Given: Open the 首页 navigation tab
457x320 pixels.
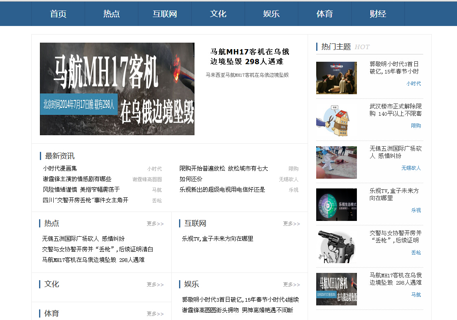Looking at the screenshot, I should point(58,14).
